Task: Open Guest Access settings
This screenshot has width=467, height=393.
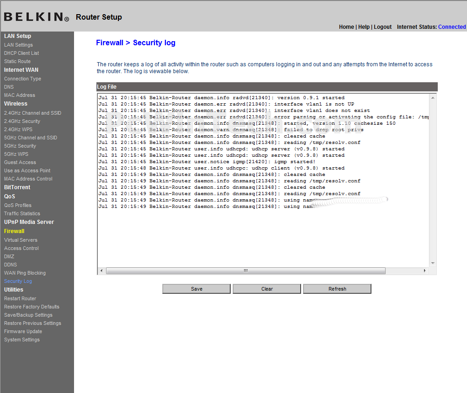Action: pyautogui.click(x=20, y=162)
